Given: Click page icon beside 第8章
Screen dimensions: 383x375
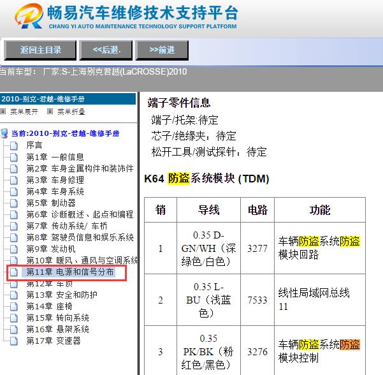Looking at the screenshot, I should [x=14, y=237].
